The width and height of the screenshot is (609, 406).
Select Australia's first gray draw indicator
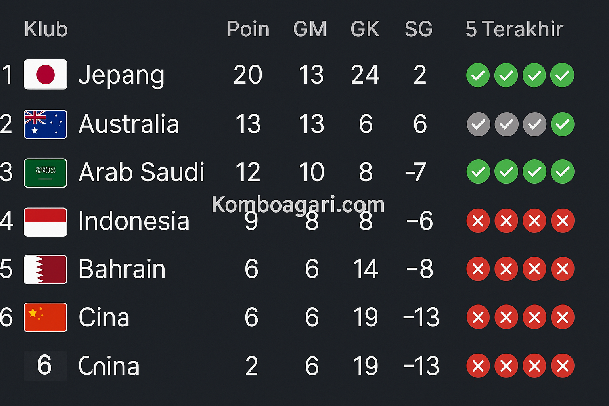pyautogui.click(x=478, y=124)
